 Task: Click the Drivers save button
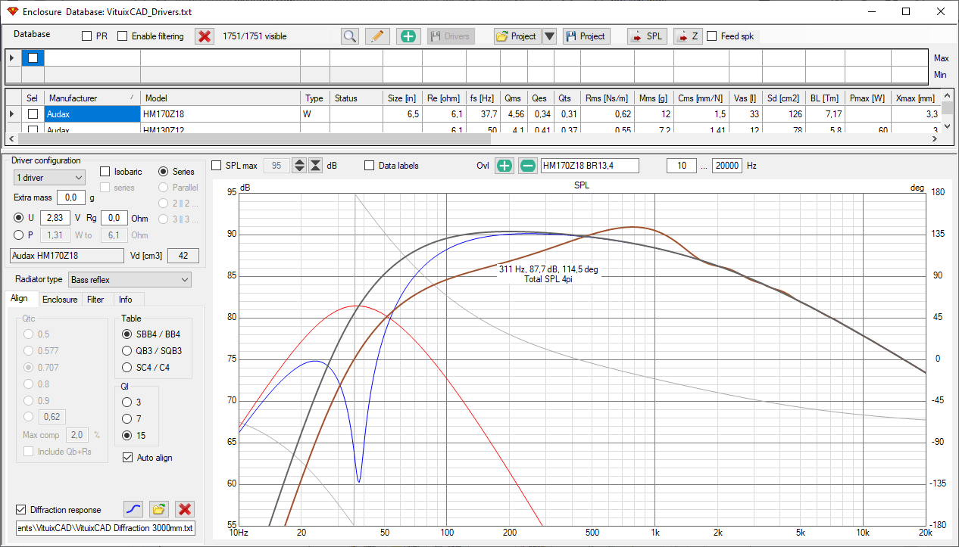[451, 36]
